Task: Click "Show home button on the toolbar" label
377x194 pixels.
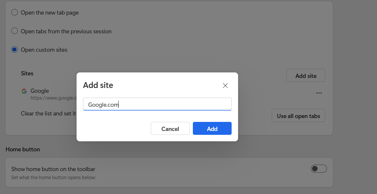Action: [x=53, y=169]
